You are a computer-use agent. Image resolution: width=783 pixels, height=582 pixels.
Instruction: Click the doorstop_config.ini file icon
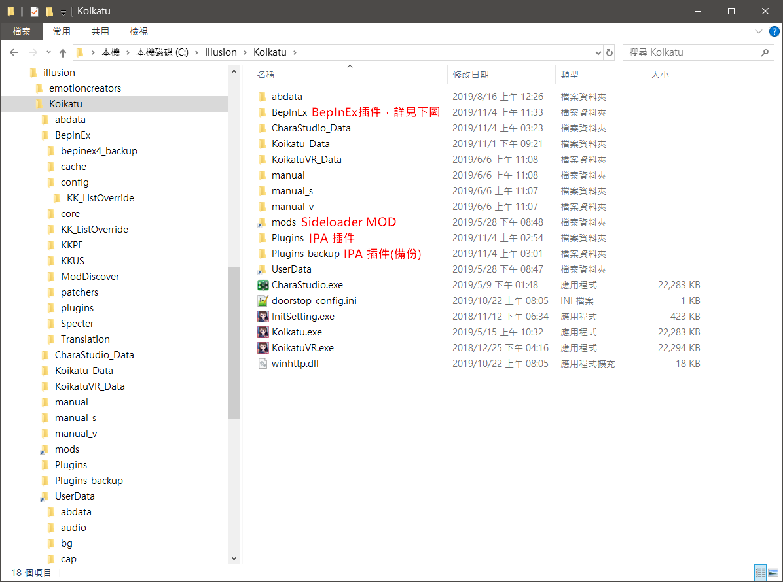tap(263, 301)
